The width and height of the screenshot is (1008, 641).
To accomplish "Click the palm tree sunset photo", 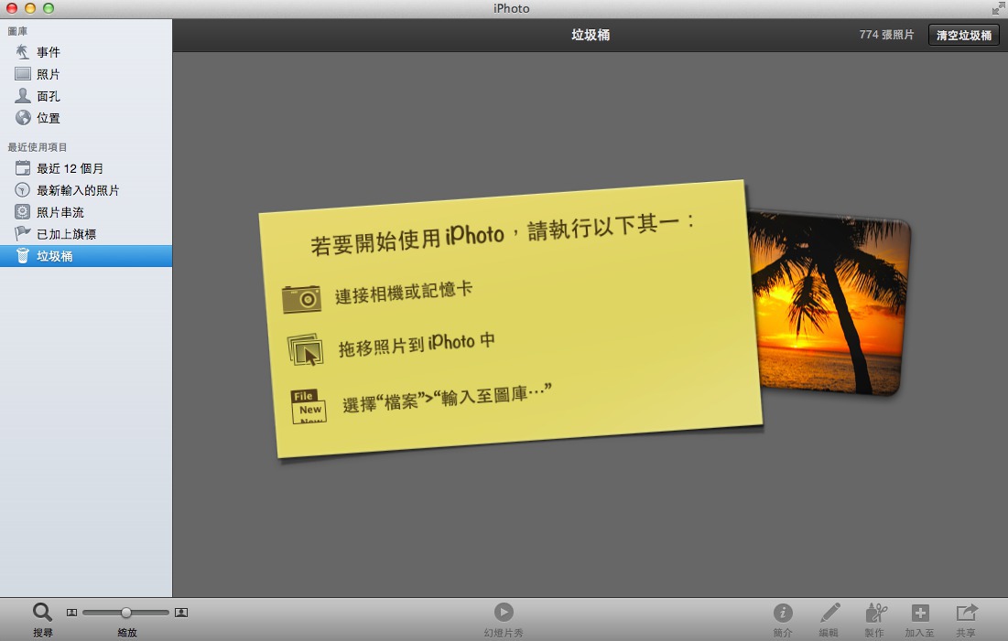I will click(832, 302).
